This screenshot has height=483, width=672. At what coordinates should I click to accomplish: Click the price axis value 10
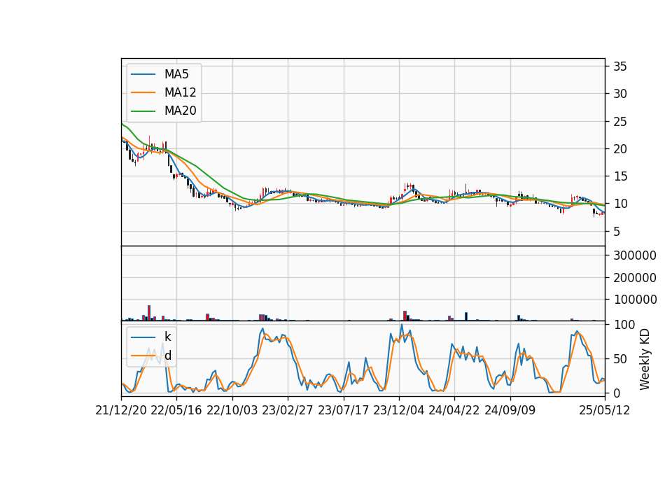coord(620,204)
